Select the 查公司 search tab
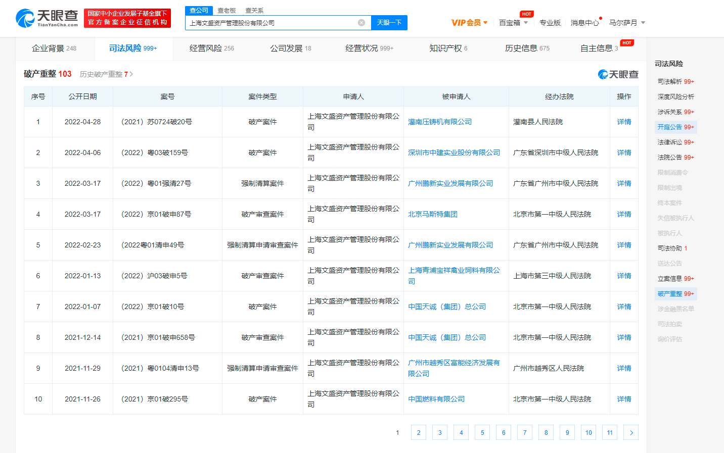This screenshot has width=724, height=453. [x=199, y=11]
